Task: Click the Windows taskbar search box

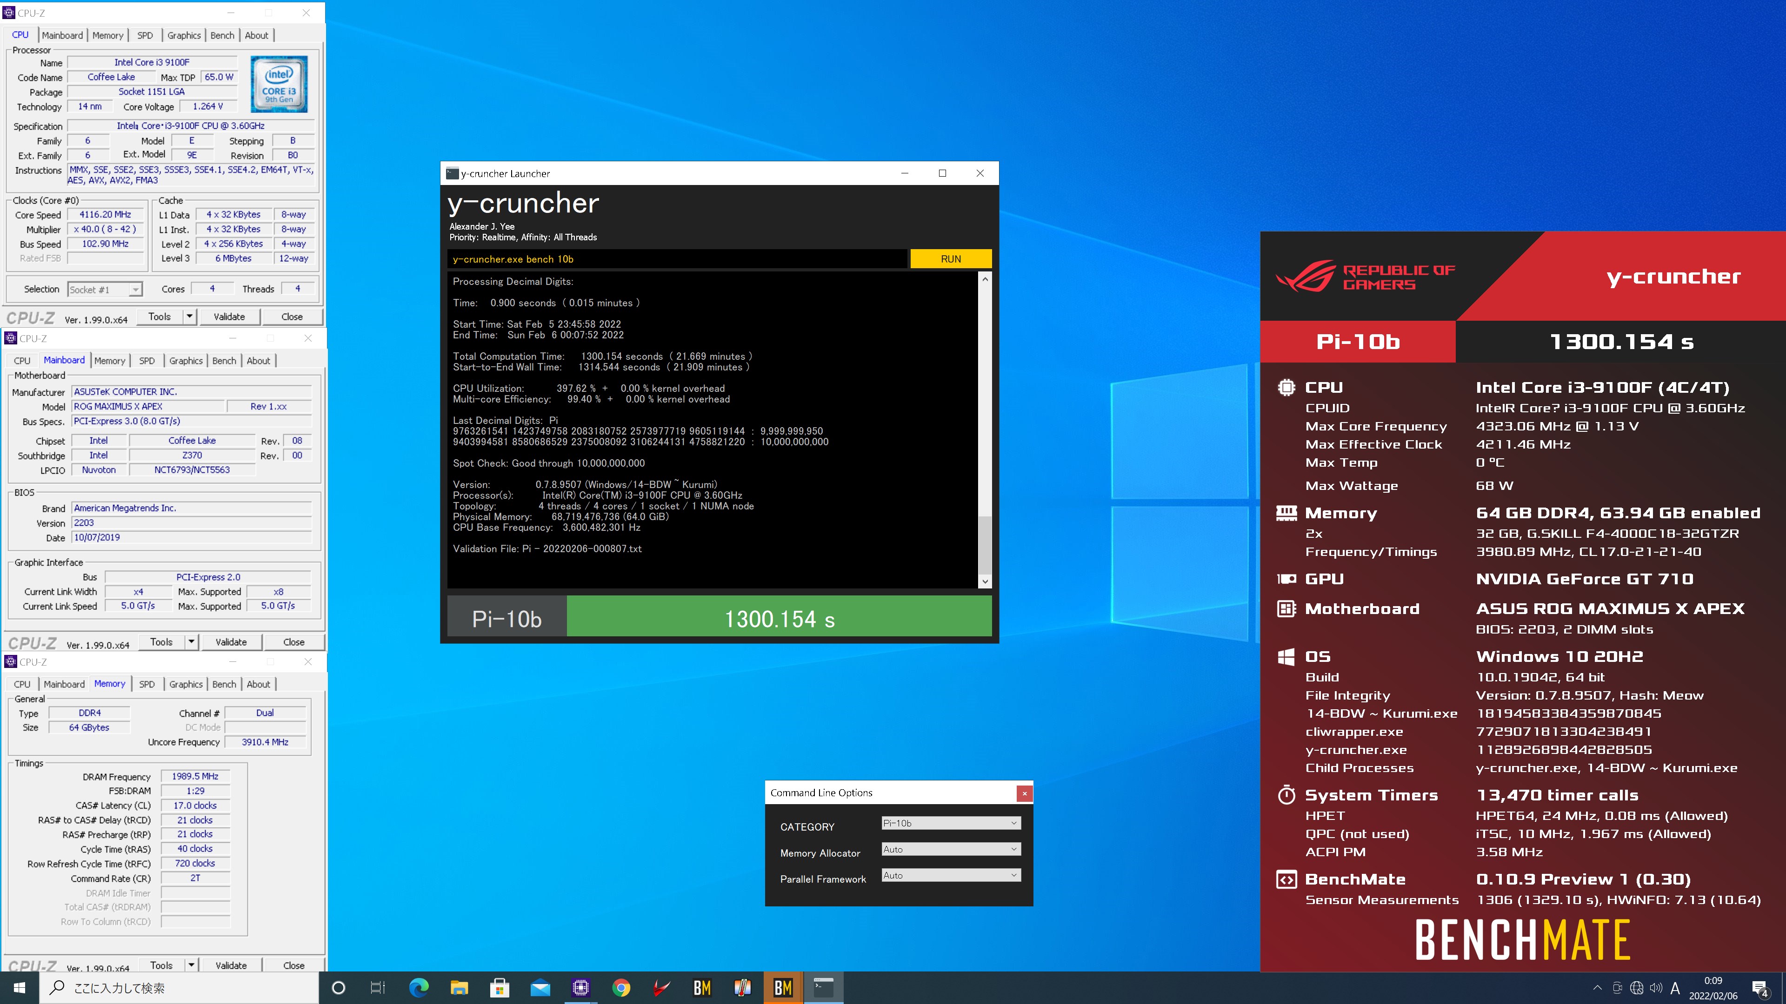Action: pos(179,987)
